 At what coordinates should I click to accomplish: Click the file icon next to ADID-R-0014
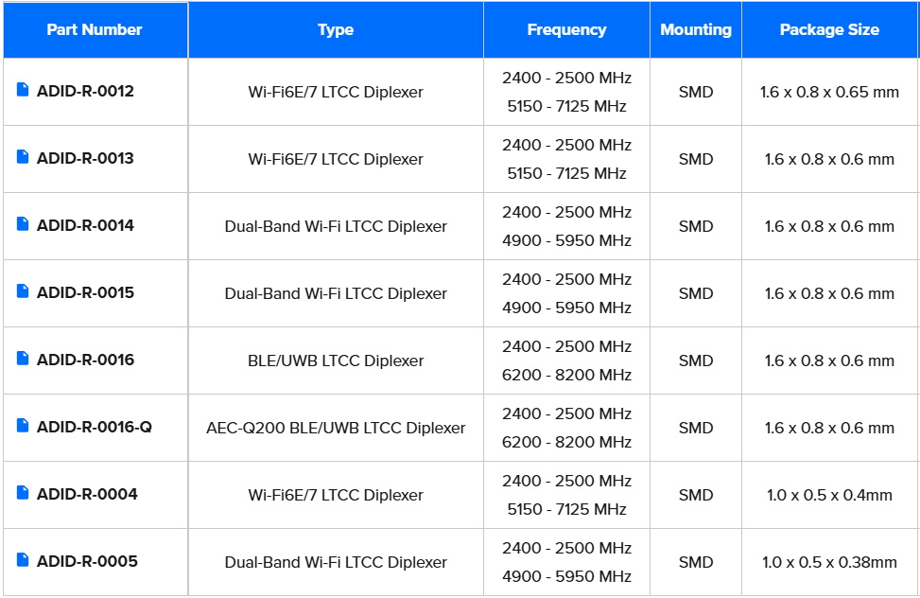pyautogui.click(x=23, y=224)
